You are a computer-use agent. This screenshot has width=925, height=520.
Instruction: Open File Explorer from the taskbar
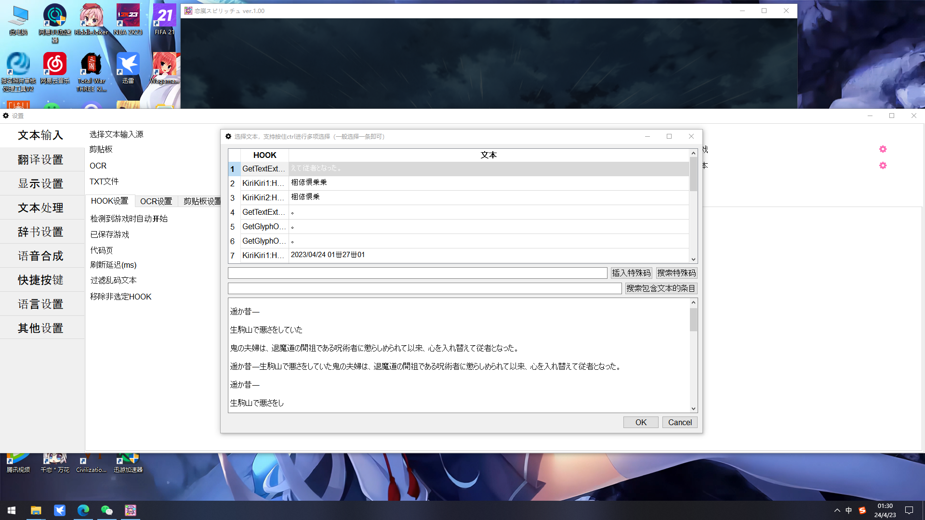pyautogui.click(x=36, y=510)
